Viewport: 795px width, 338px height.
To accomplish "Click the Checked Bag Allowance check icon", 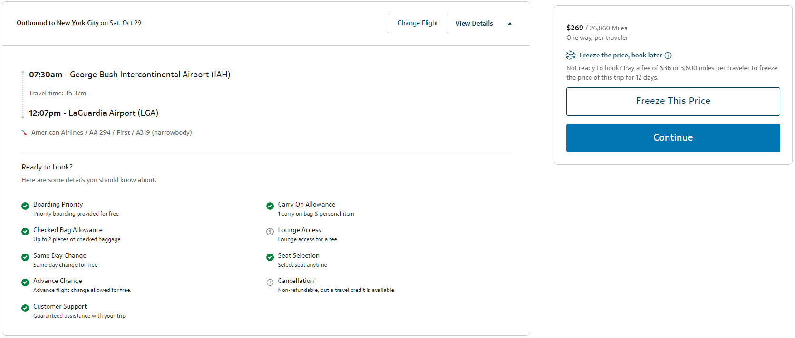I will [25, 232].
